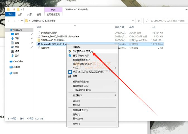Select 打开(O) in context menu
The width and height of the screenshot is (188, 134).
92,47
